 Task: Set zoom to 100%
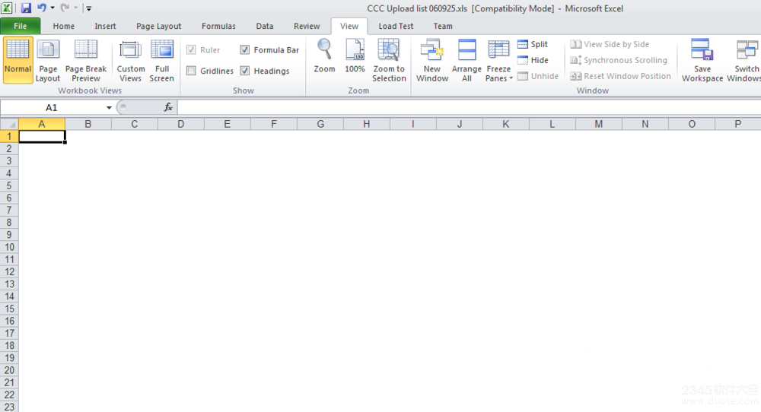coord(355,55)
